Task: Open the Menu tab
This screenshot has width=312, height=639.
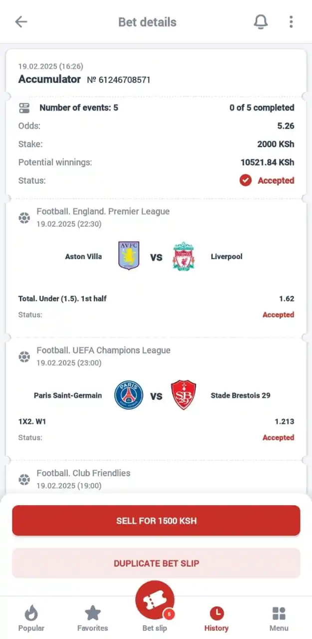Action: click(279, 619)
